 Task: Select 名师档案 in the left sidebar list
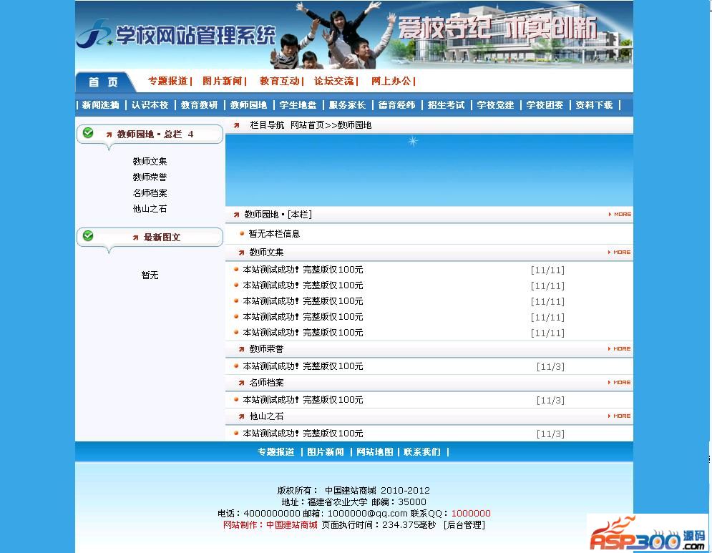150,193
